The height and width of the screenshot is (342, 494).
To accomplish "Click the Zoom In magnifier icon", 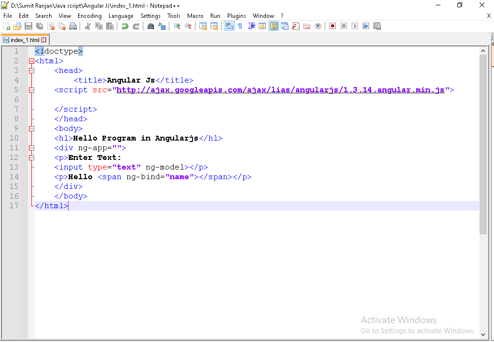I will [177, 26].
